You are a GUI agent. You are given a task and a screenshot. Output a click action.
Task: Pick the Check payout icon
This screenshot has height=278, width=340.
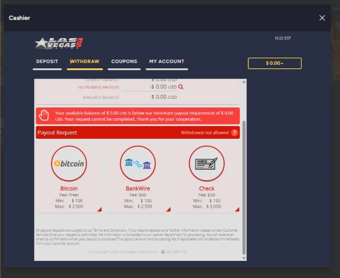pyautogui.click(x=206, y=164)
